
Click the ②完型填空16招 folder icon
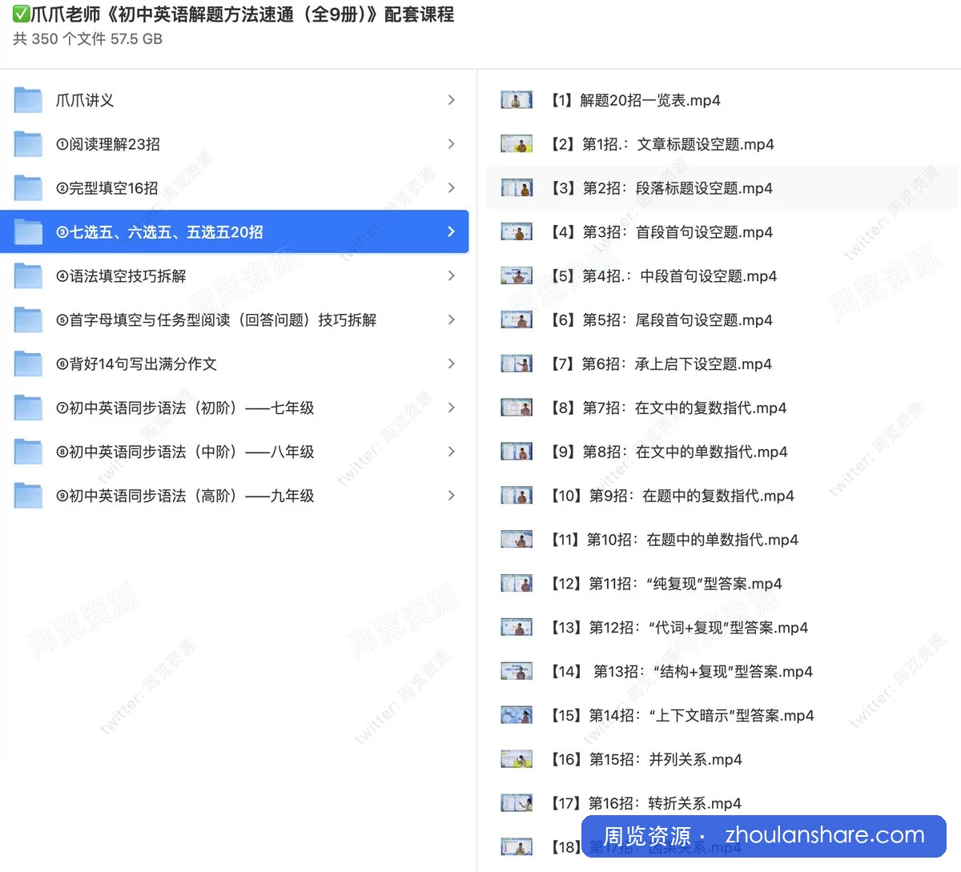pyautogui.click(x=28, y=188)
